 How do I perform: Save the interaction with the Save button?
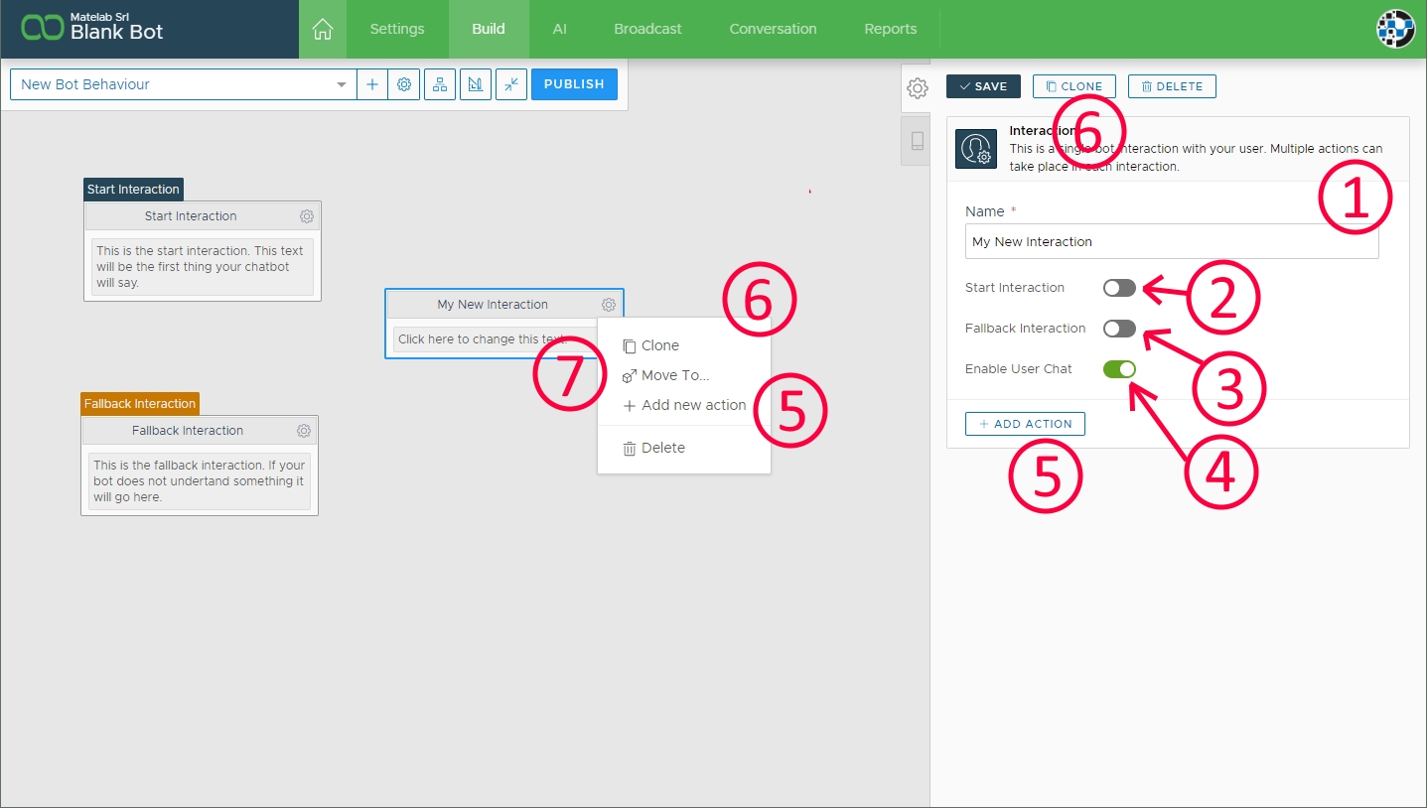tap(983, 86)
